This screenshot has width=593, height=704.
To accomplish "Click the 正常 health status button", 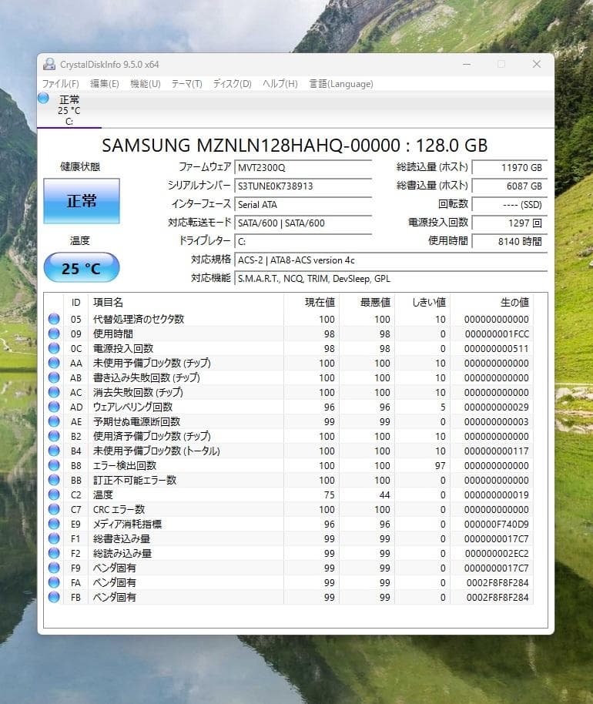I will point(82,201).
